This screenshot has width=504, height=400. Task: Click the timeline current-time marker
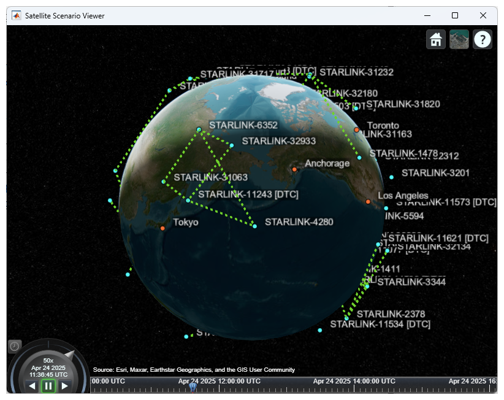[x=193, y=387]
